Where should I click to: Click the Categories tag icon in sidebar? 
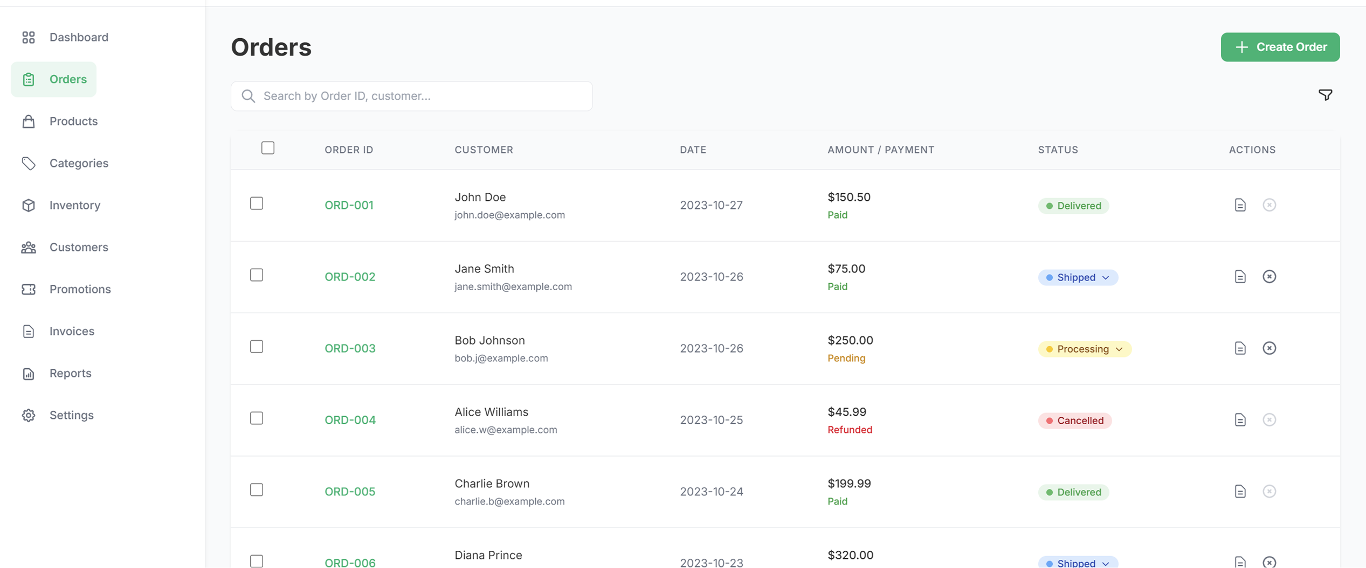[x=29, y=163]
